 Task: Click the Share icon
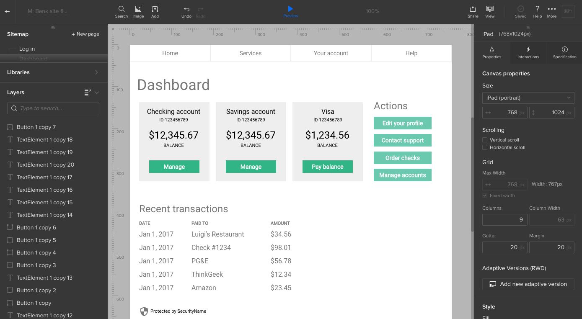473,9
